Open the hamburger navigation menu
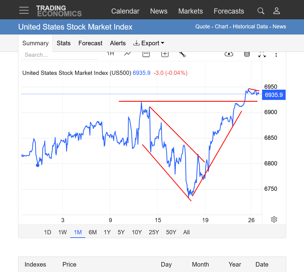The width and height of the screenshot is (304, 272). 24,11
